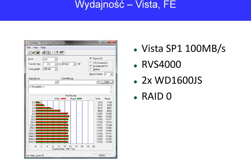Open Print Preview toolbar icon
Viewport: 251px width, 159px height.
48,52
